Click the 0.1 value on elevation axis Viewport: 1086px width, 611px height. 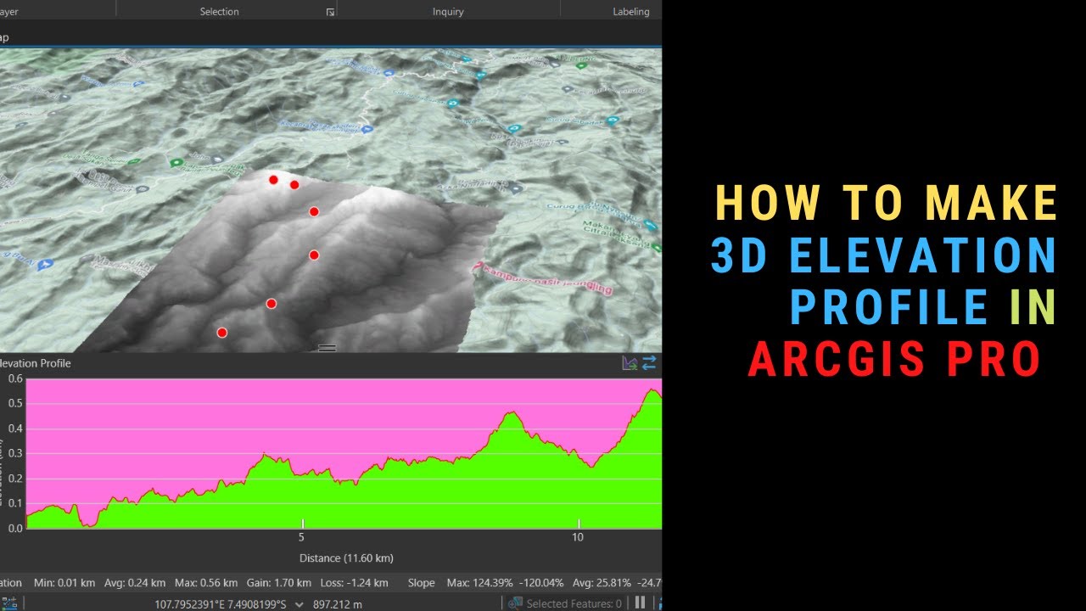pos(15,503)
